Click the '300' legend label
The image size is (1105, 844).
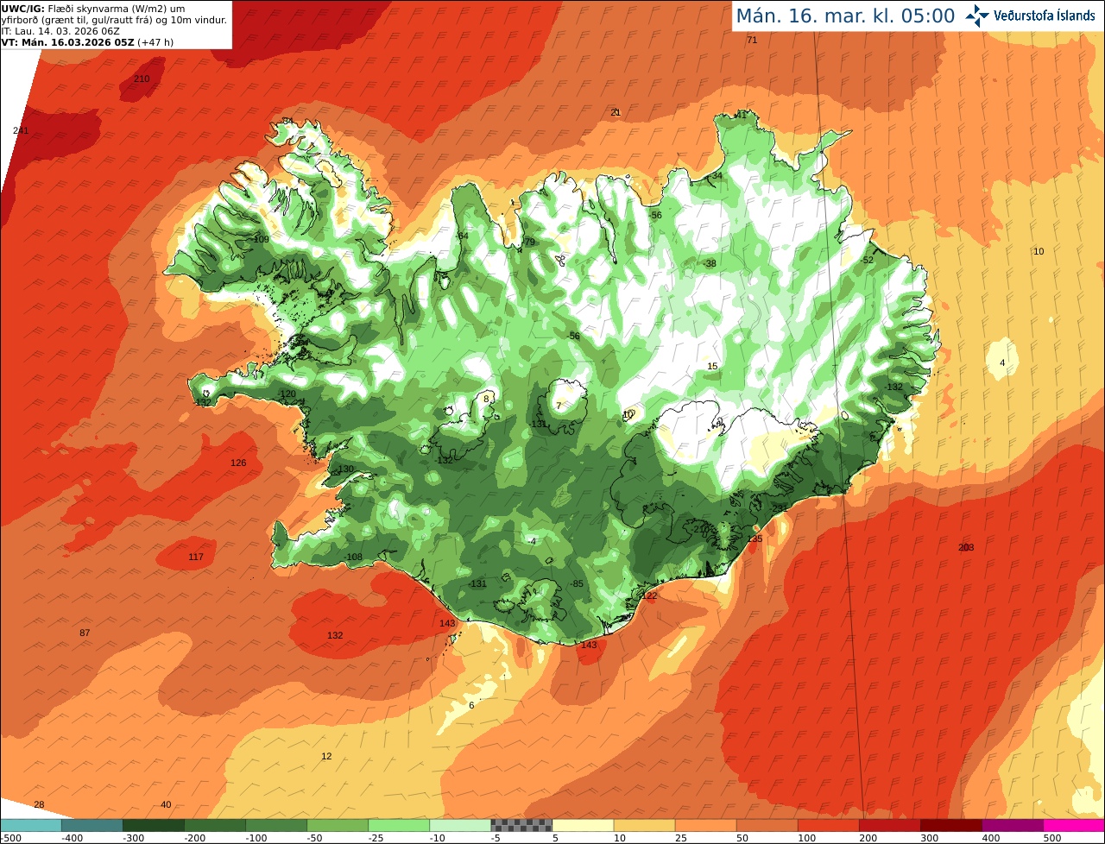[x=928, y=837]
